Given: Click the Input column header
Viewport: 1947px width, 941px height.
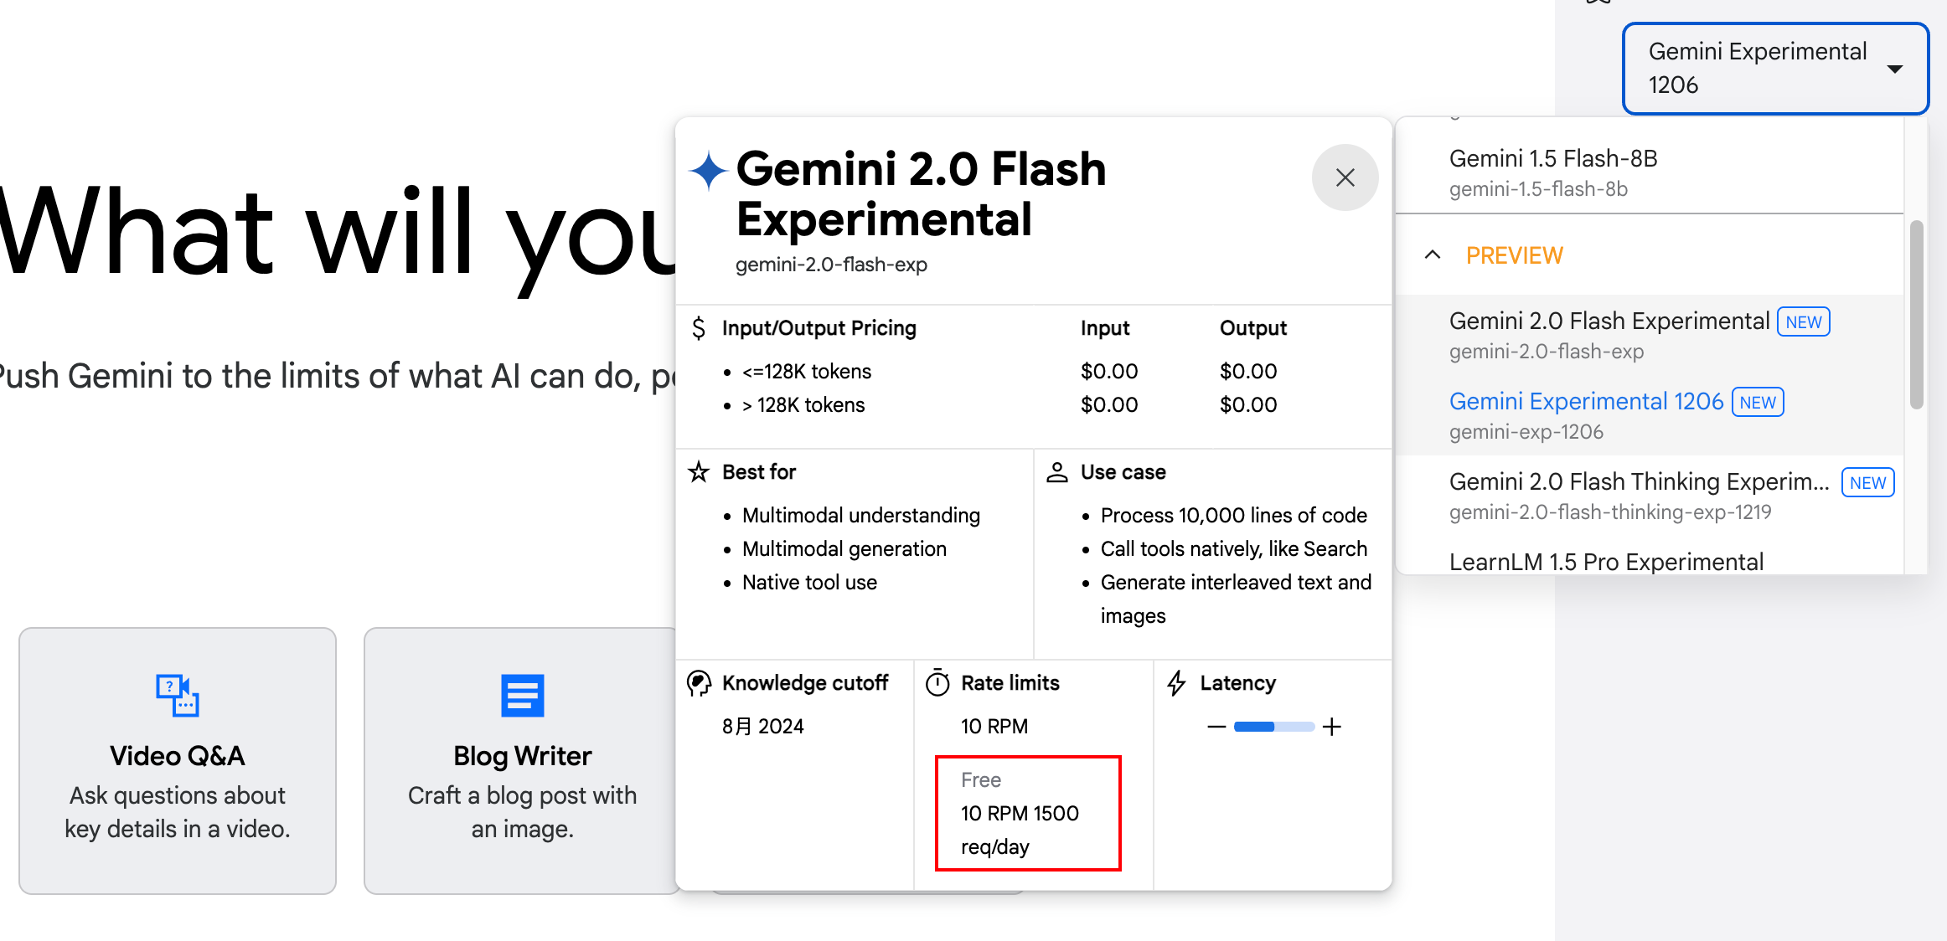Looking at the screenshot, I should point(1105,328).
